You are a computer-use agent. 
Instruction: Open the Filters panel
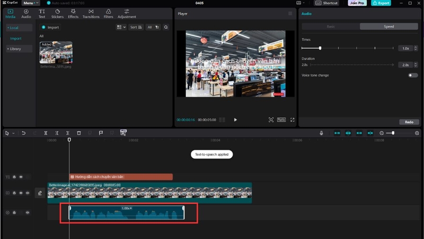108,14
